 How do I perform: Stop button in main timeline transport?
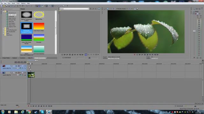(41, 106)
